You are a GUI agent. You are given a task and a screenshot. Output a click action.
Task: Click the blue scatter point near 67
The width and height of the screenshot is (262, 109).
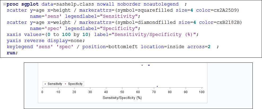pyautogui.click(x=149, y=65)
